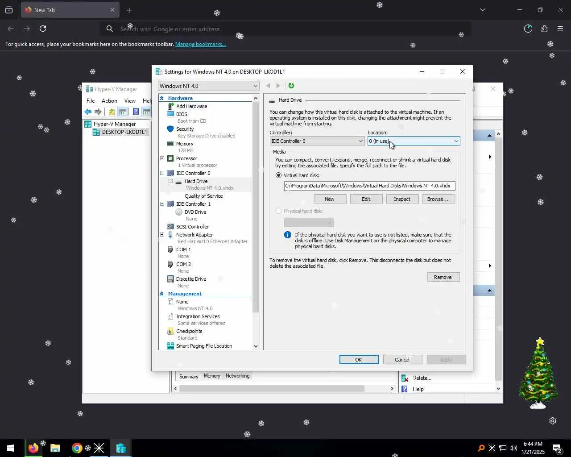
Task: Collapse the IDE Controller 0 tree node
Action: click(162, 173)
